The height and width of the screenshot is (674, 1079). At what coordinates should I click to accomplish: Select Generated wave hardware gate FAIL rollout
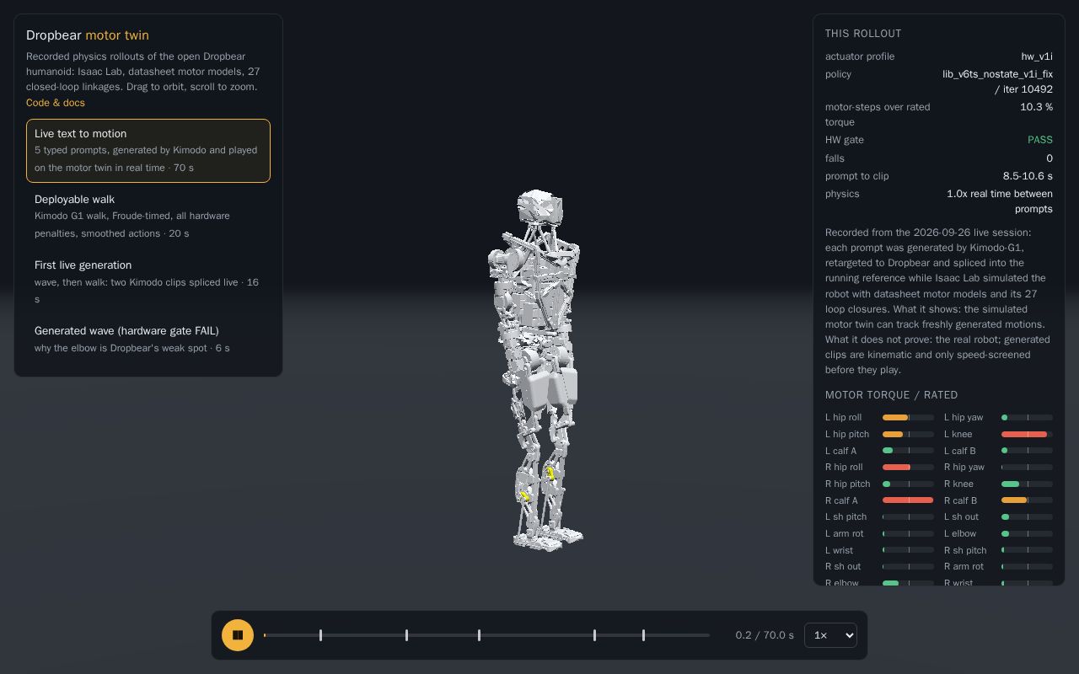(148, 340)
